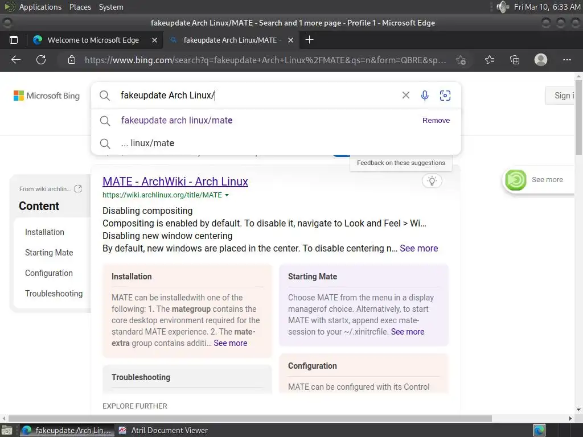Click the clock showing Fri Mar 10
583x437 pixels.
click(547, 7)
